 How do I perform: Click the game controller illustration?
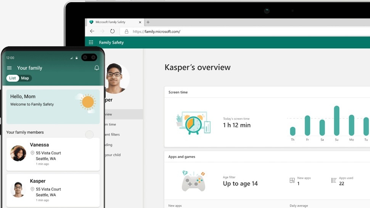click(x=193, y=181)
